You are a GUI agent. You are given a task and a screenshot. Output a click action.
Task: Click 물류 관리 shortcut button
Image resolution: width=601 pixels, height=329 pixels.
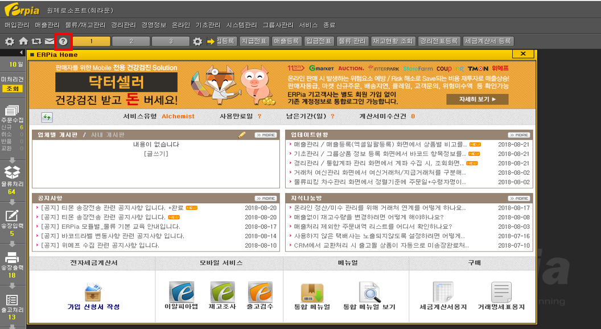pos(352,41)
